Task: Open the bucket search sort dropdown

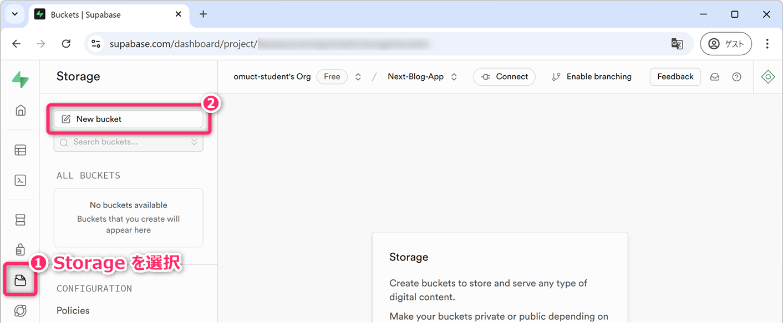Action: tap(194, 142)
